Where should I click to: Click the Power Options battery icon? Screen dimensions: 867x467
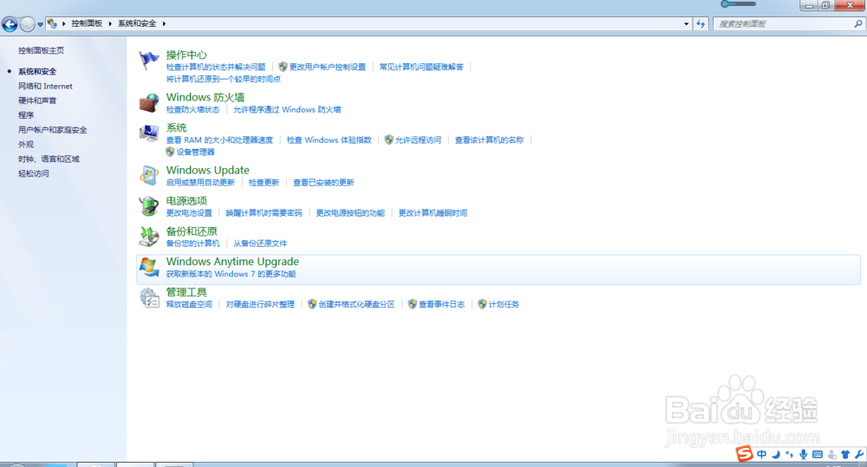pyautogui.click(x=149, y=205)
